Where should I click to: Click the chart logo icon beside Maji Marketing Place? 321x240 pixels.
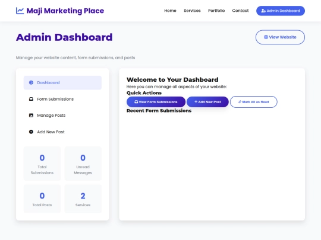click(20, 11)
